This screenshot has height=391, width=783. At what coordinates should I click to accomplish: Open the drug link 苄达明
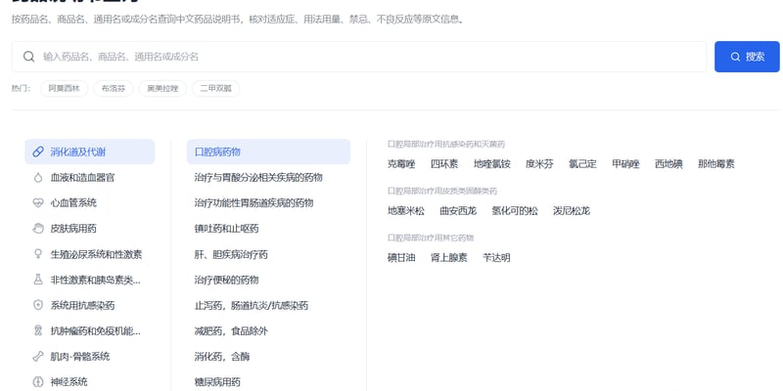pos(496,258)
